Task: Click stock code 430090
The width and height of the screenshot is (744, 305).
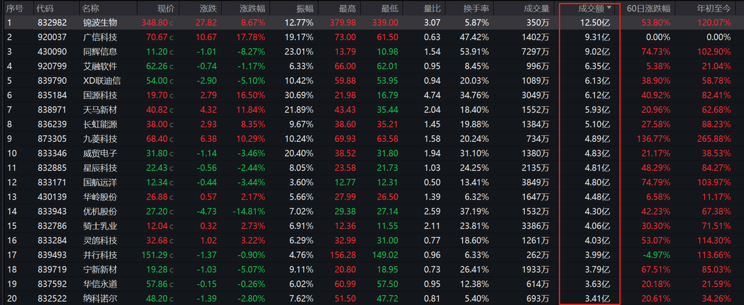Action: pos(52,52)
